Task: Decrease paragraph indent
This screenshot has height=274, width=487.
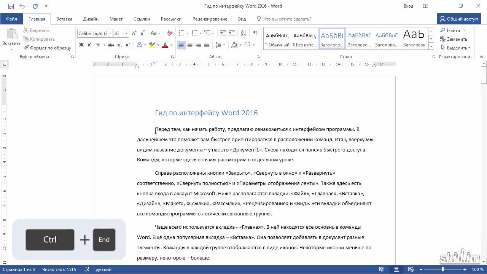Action: click(223, 33)
